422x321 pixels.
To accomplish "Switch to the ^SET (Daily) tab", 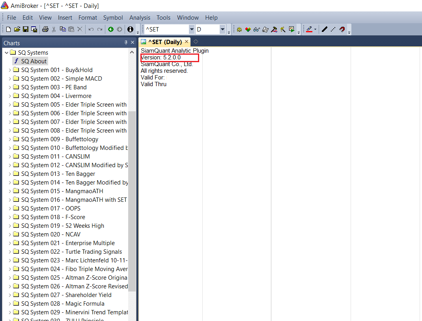I will point(164,42).
